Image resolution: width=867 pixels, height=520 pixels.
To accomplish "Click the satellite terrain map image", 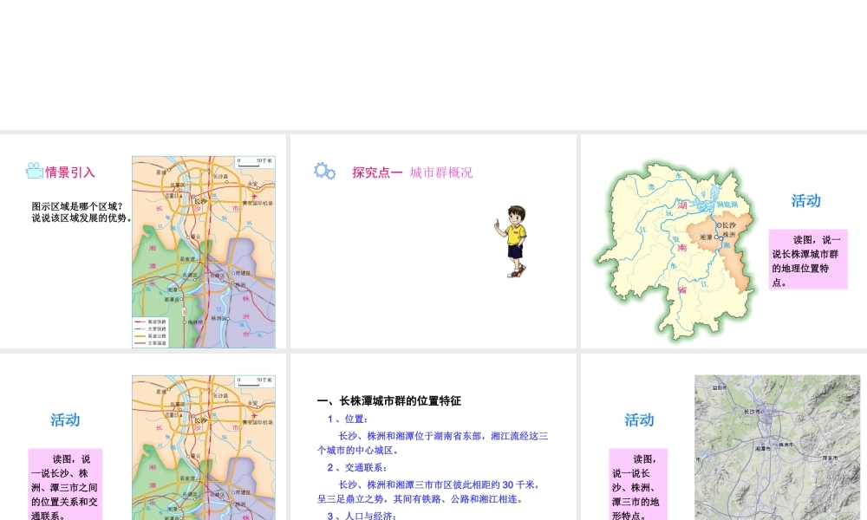I will 778,447.
